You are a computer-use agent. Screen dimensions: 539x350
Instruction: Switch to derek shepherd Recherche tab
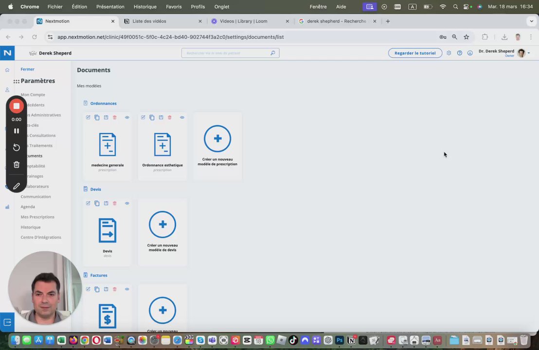[337, 21]
